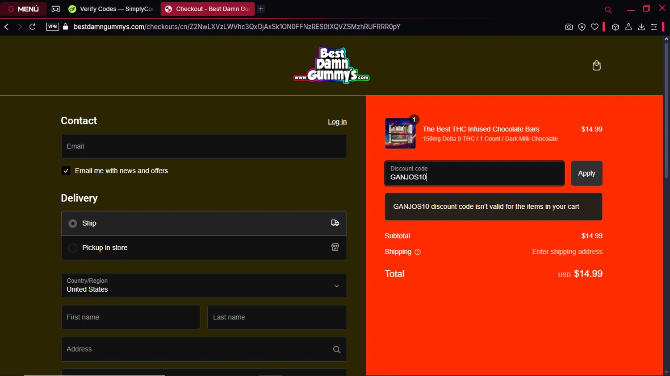Viewport: 670px width, 376px height.
Task: Apply the discount code
Action: (x=586, y=173)
